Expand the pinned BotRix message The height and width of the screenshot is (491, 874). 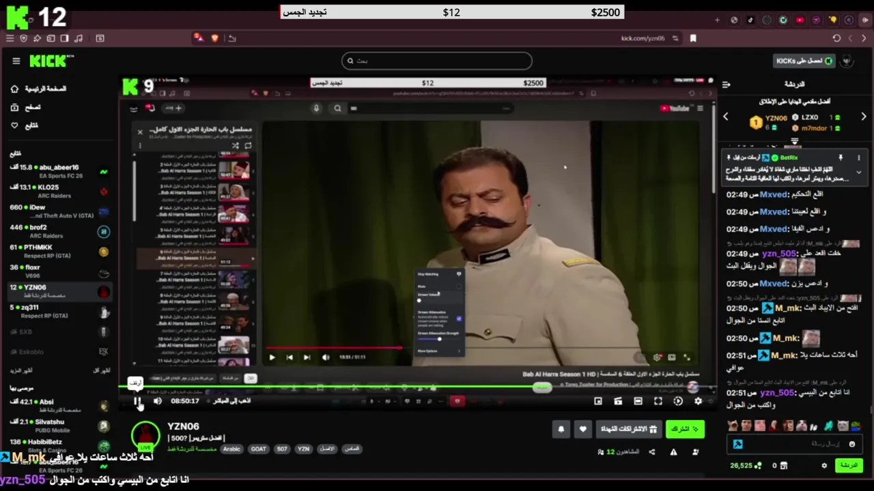coord(859,172)
